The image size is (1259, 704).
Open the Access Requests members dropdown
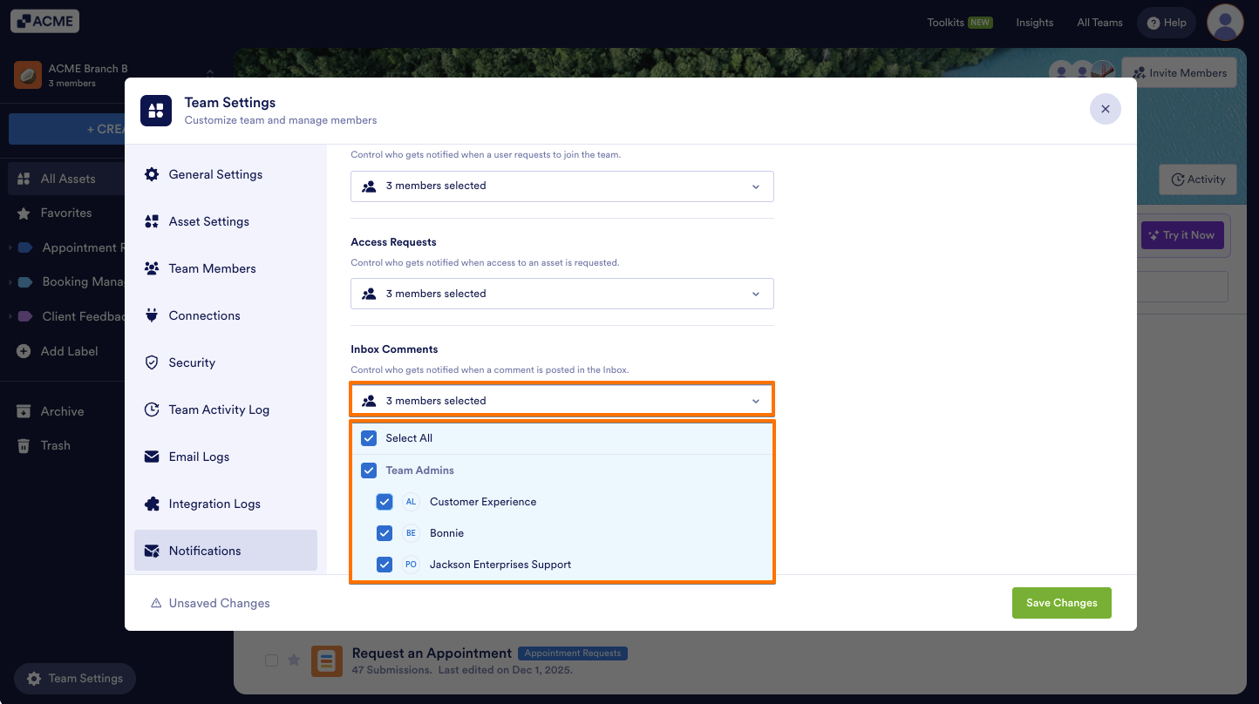click(x=562, y=294)
